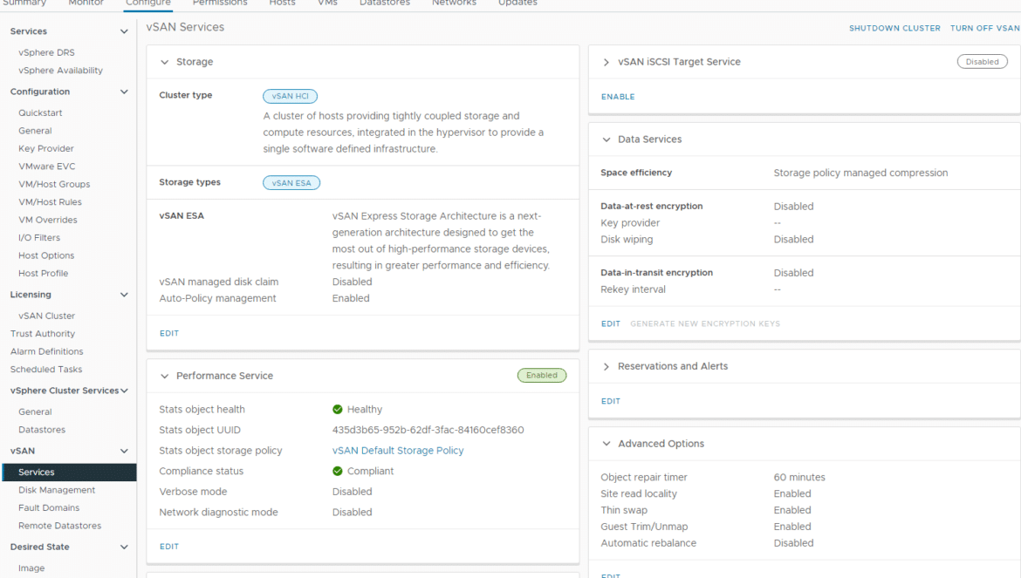Image resolution: width=1021 pixels, height=578 pixels.
Task: Select Trust Authority in the sidebar
Action: click(43, 334)
